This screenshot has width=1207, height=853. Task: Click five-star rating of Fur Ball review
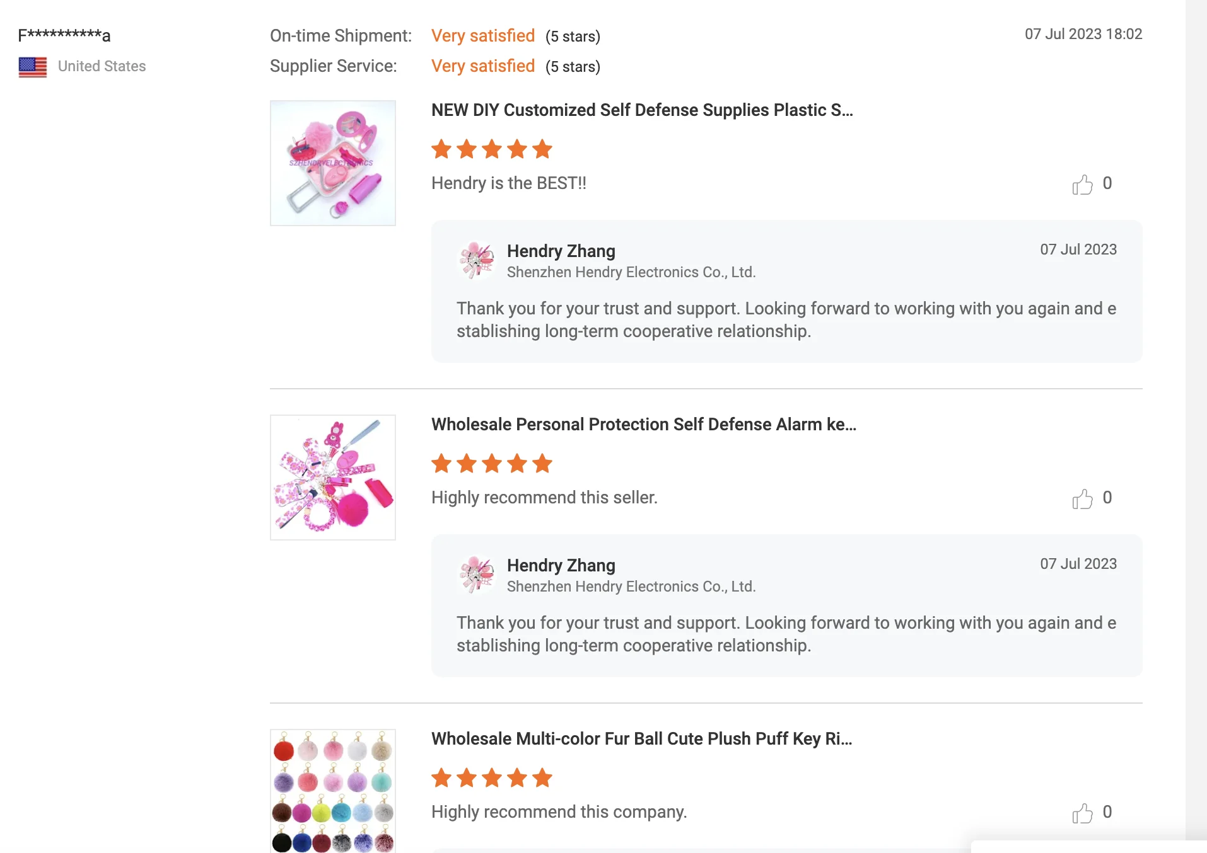click(x=492, y=778)
